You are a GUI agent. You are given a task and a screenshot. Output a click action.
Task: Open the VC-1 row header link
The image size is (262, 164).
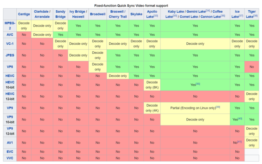click(x=10, y=44)
